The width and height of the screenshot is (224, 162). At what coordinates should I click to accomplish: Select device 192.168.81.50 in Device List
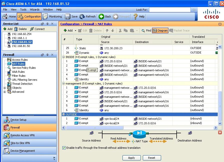pos(21,46)
